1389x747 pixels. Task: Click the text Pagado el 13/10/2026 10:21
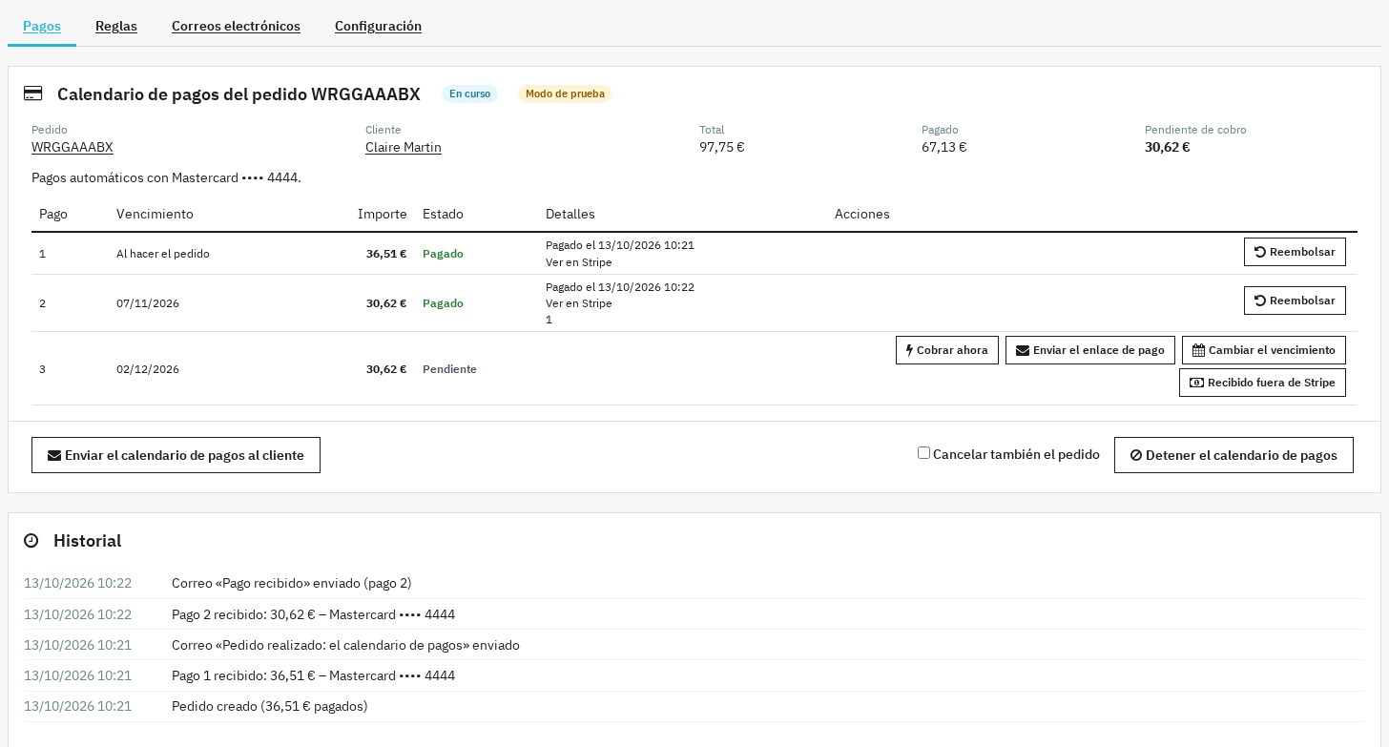coord(620,245)
